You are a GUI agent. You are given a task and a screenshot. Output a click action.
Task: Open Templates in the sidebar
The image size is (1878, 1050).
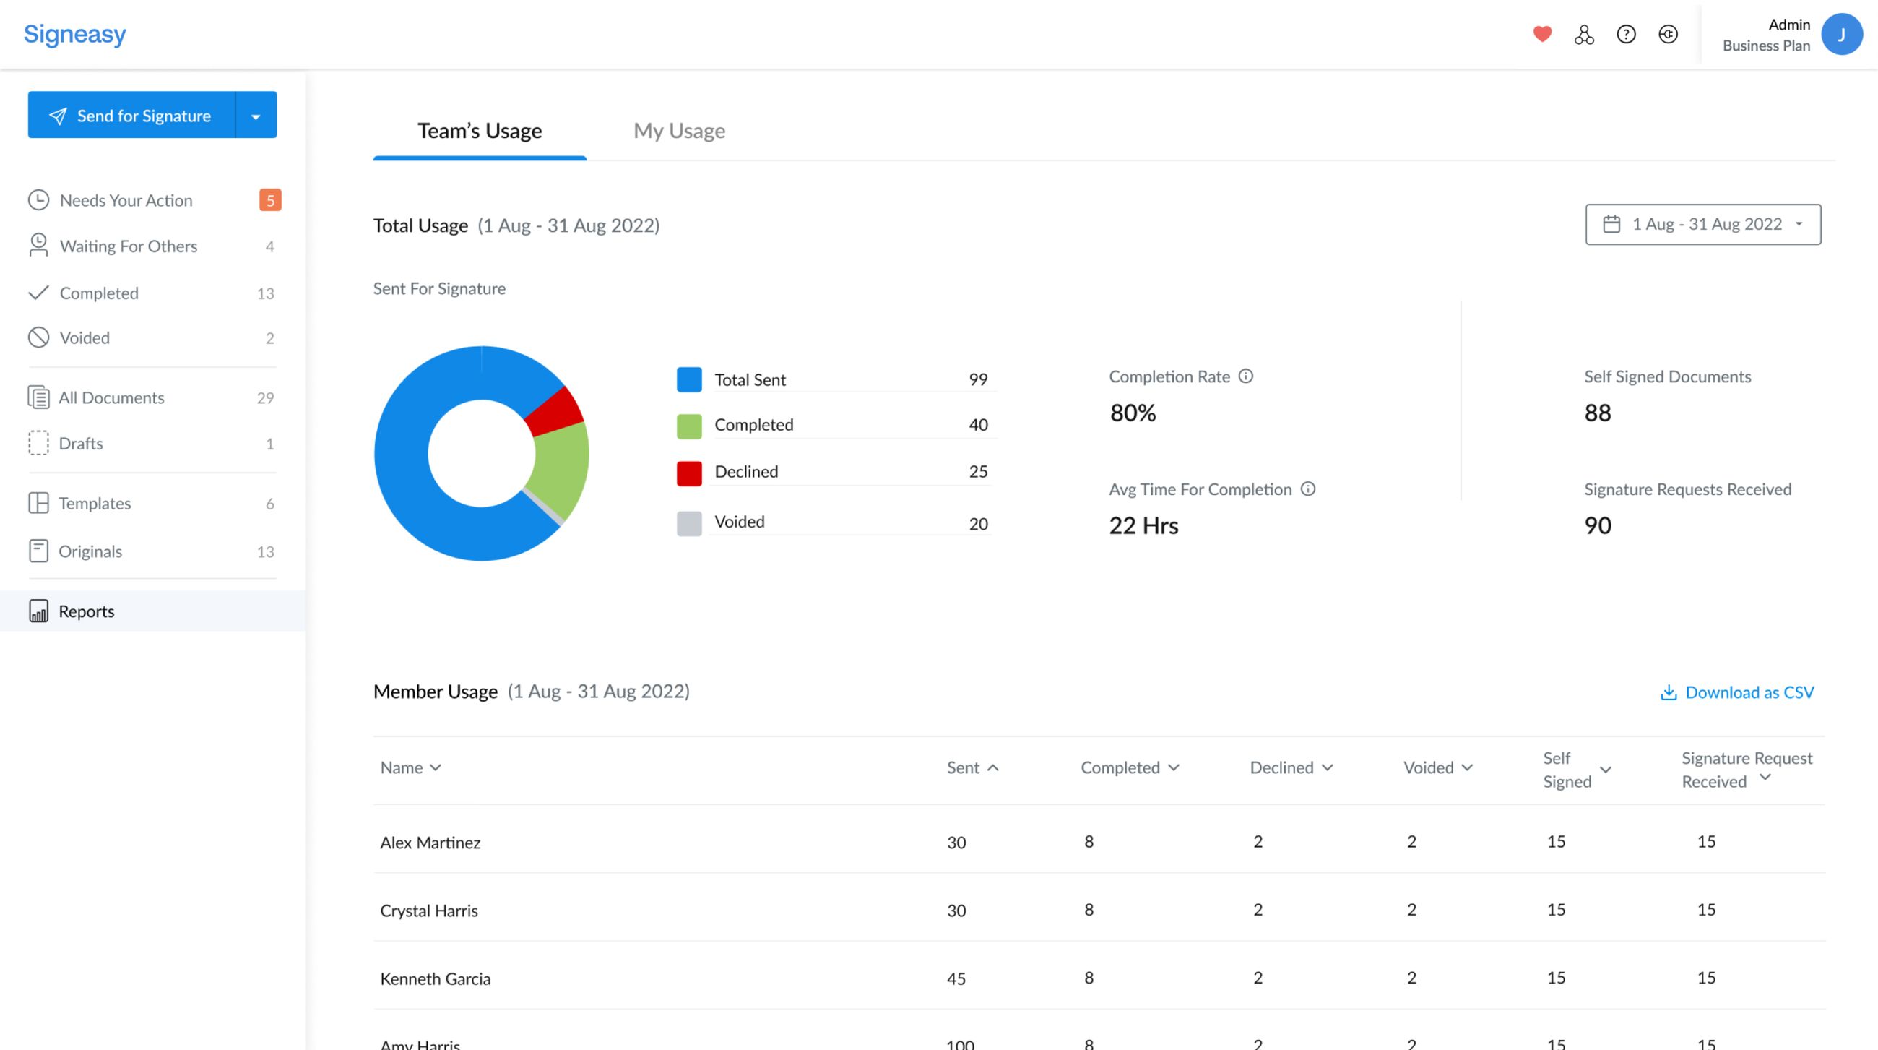tap(95, 503)
